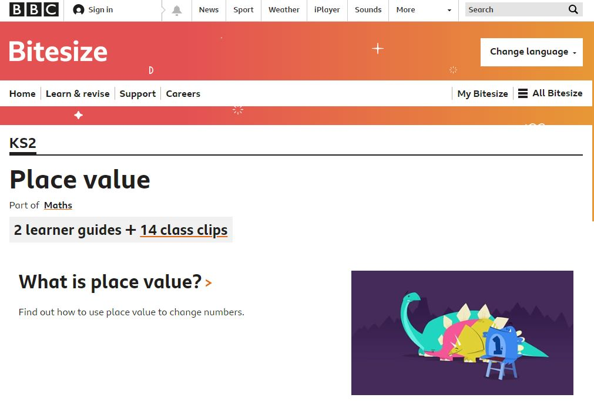The image size is (594, 401).
Task: Click the orange arrow after place value heading
Action: 209,284
